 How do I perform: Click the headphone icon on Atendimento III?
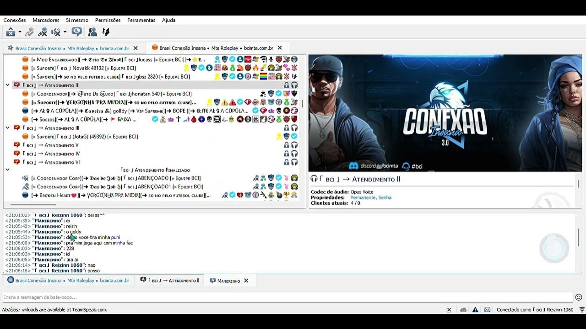click(x=294, y=128)
